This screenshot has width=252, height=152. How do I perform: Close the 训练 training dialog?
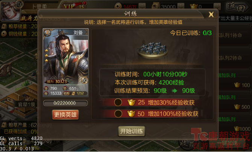click(211, 15)
